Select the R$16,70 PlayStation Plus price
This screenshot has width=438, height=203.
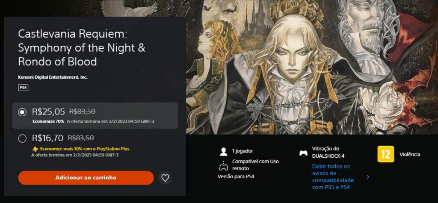[x=22, y=138]
